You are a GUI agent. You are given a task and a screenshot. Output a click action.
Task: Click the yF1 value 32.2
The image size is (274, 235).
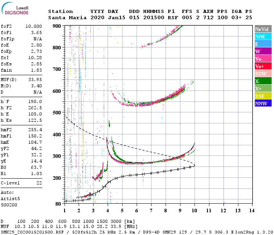coord(36,155)
